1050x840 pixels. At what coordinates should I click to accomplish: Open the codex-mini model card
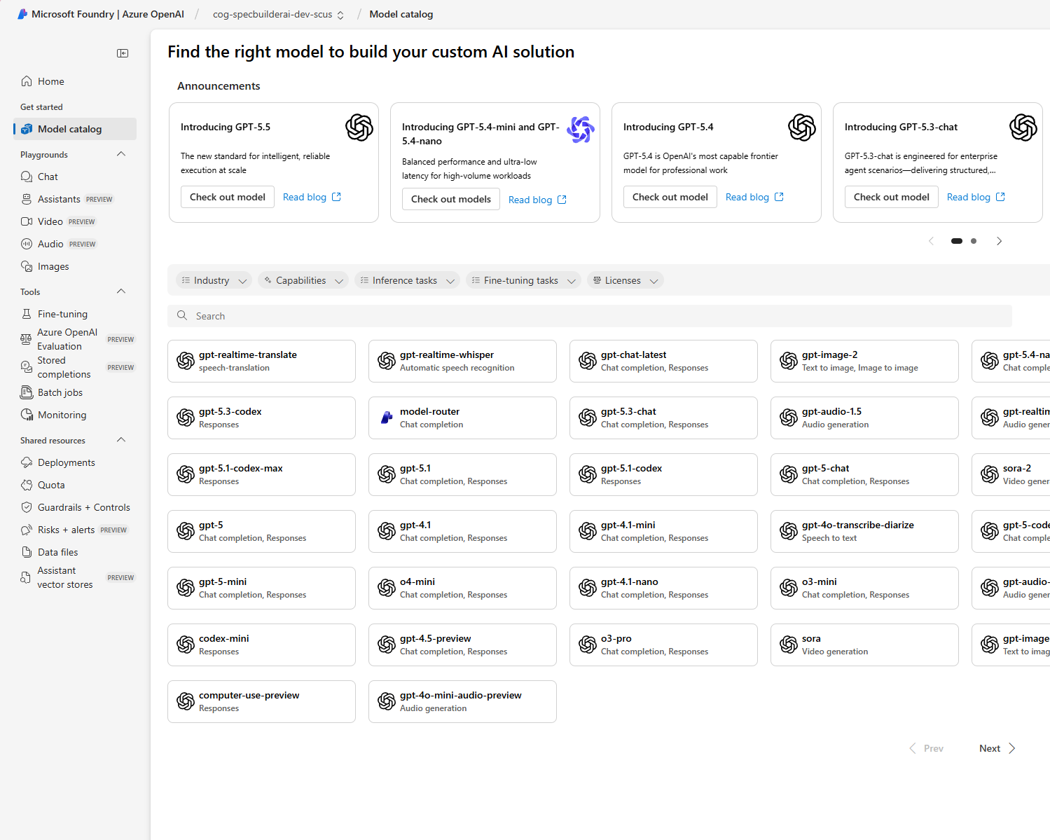(261, 645)
